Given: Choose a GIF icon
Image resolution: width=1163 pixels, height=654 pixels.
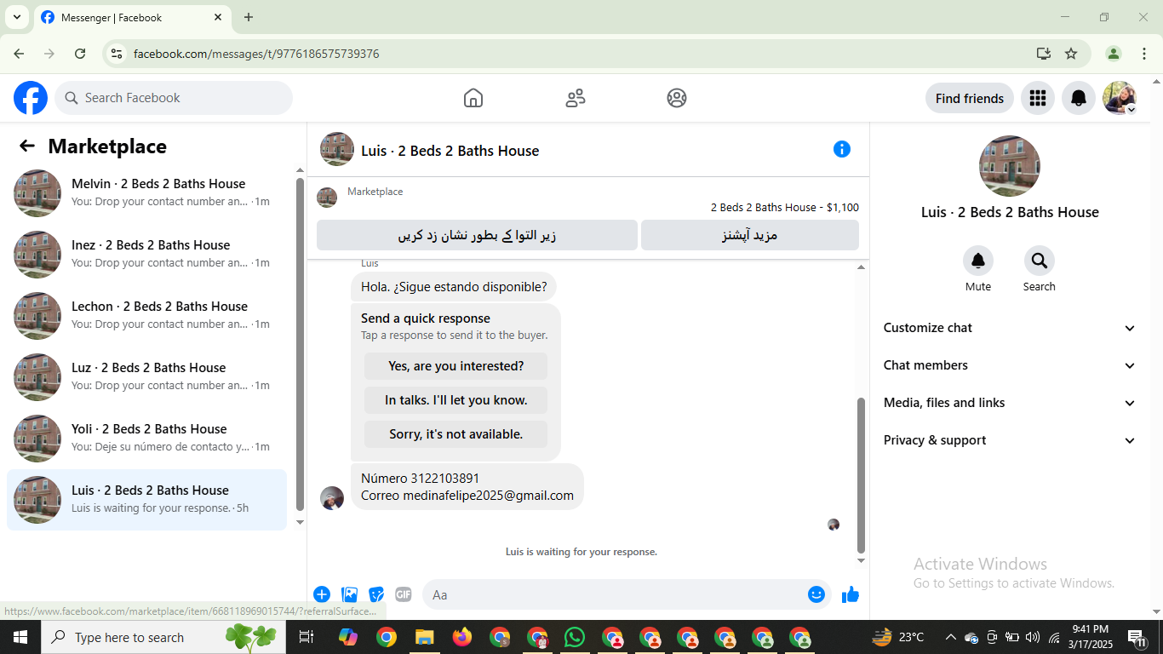Looking at the screenshot, I should pos(404,594).
